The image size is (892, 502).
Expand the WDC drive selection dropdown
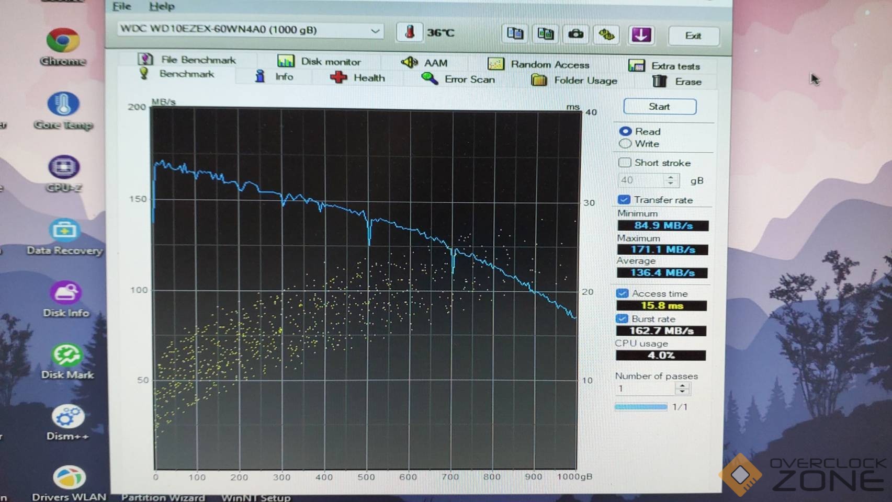click(x=375, y=30)
